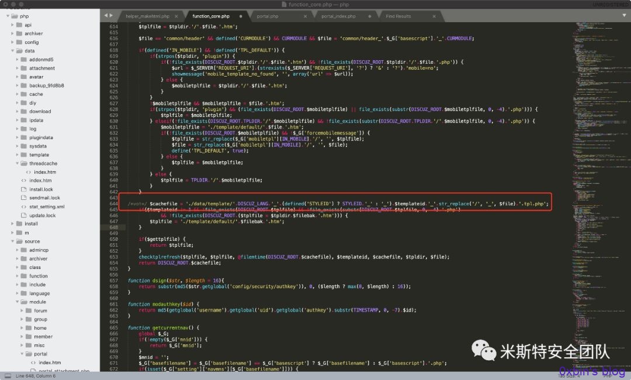Collapse the source folder arrow
This screenshot has height=380, width=631.
tap(12, 241)
